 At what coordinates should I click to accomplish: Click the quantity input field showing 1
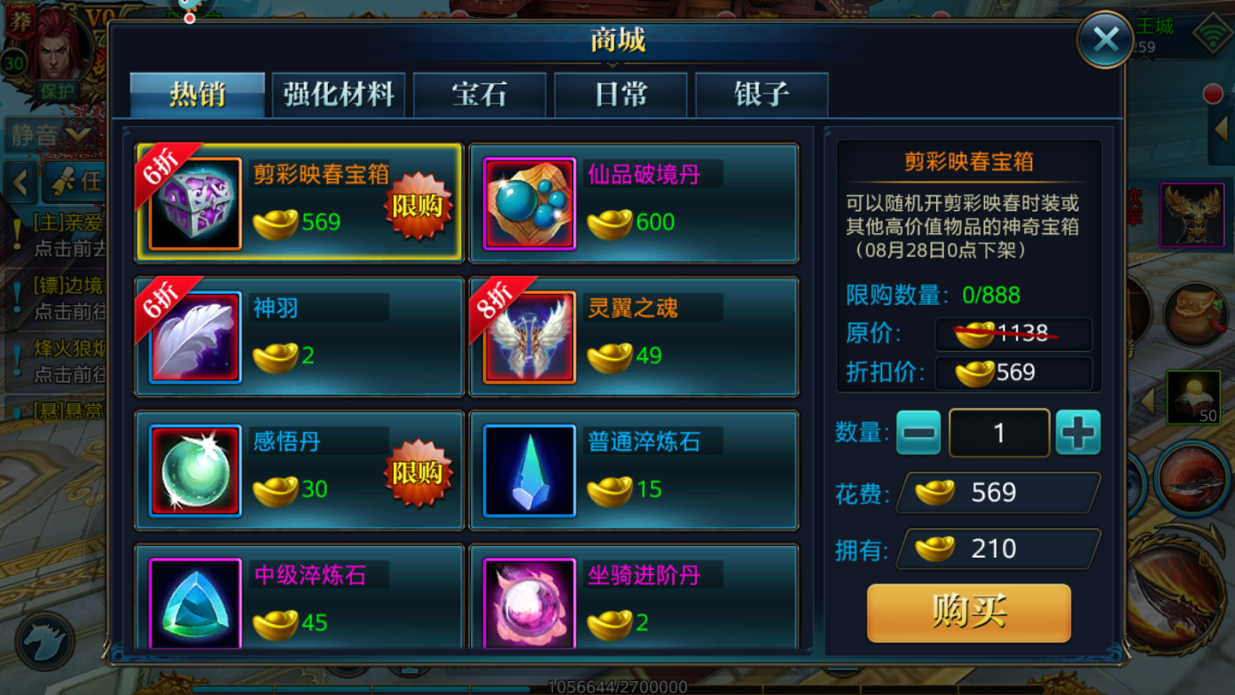[999, 433]
